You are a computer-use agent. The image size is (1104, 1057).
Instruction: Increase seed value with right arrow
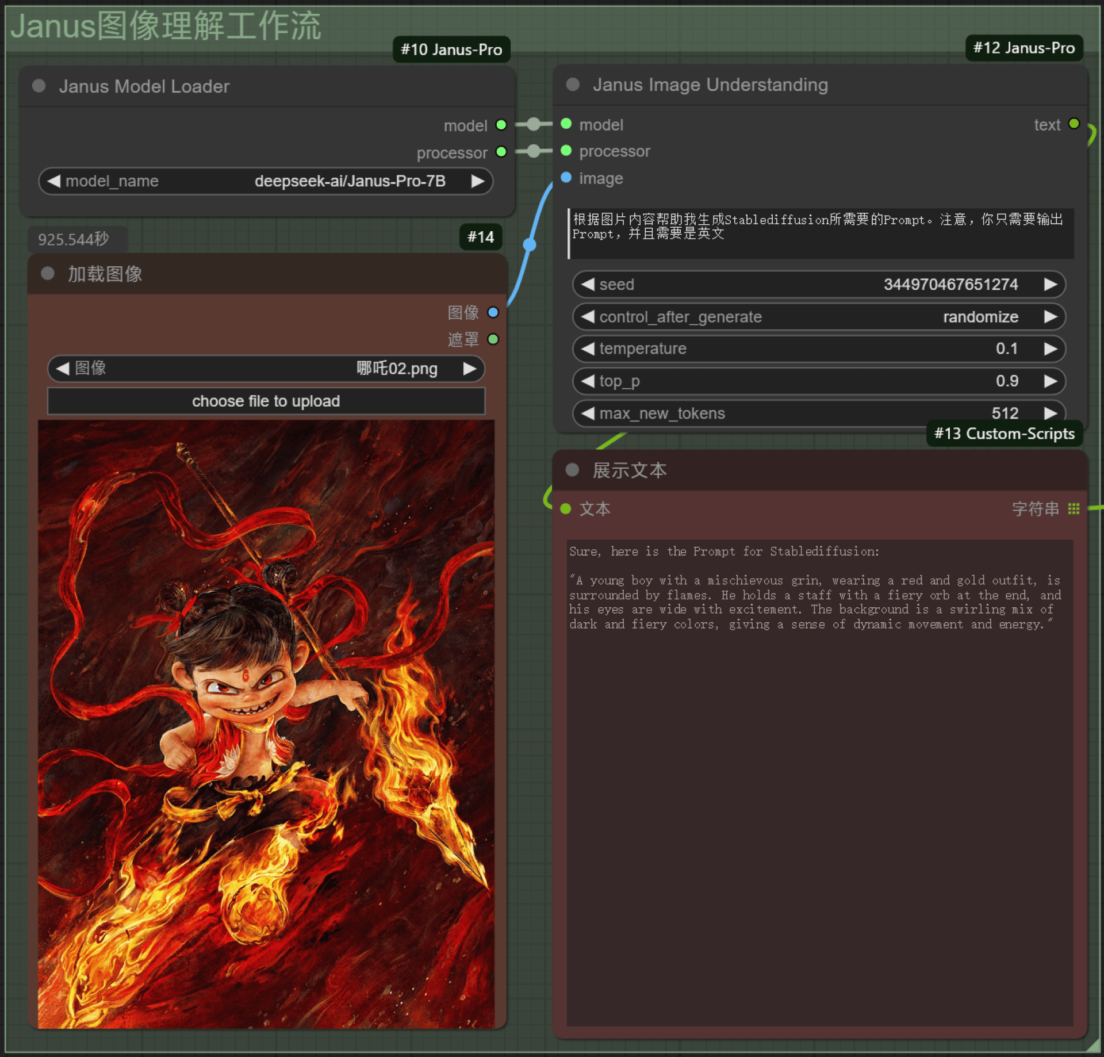[1051, 284]
